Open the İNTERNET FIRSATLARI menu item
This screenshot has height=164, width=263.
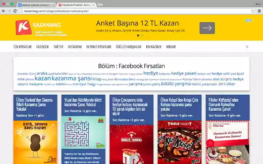[x=99, y=47]
